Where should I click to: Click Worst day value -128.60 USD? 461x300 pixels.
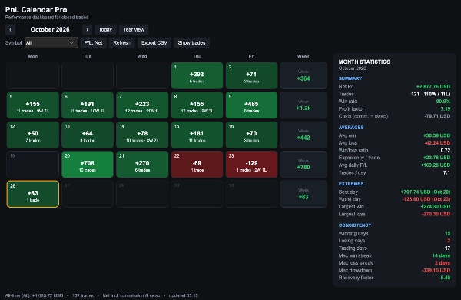tap(426, 199)
